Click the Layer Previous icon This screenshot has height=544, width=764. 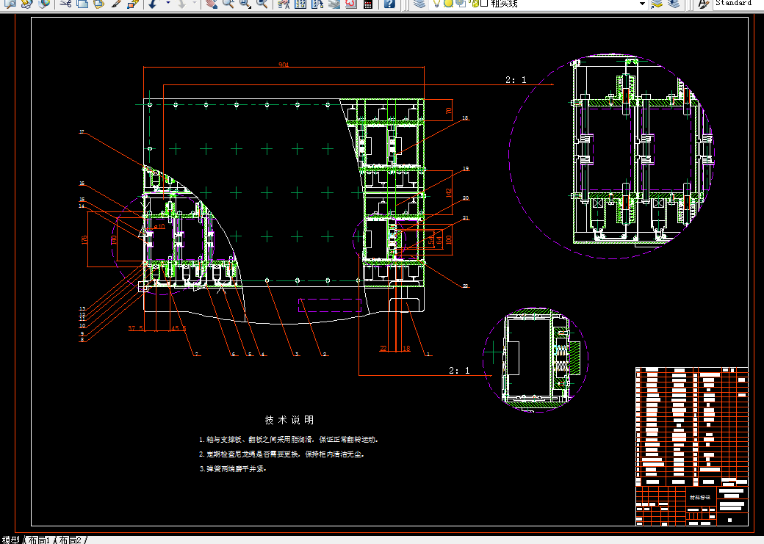click(x=674, y=4)
